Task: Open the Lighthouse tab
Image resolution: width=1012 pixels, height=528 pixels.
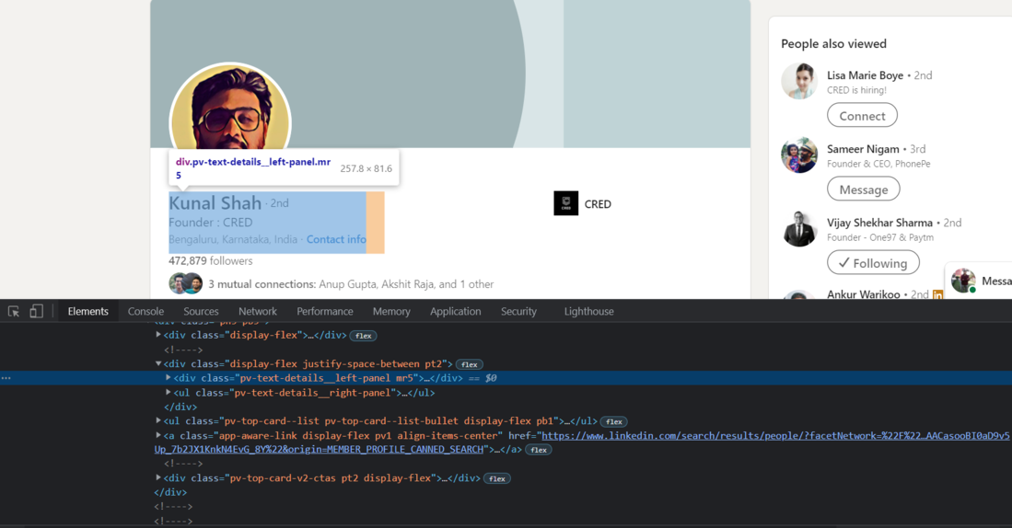Action: tap(588, 312)
